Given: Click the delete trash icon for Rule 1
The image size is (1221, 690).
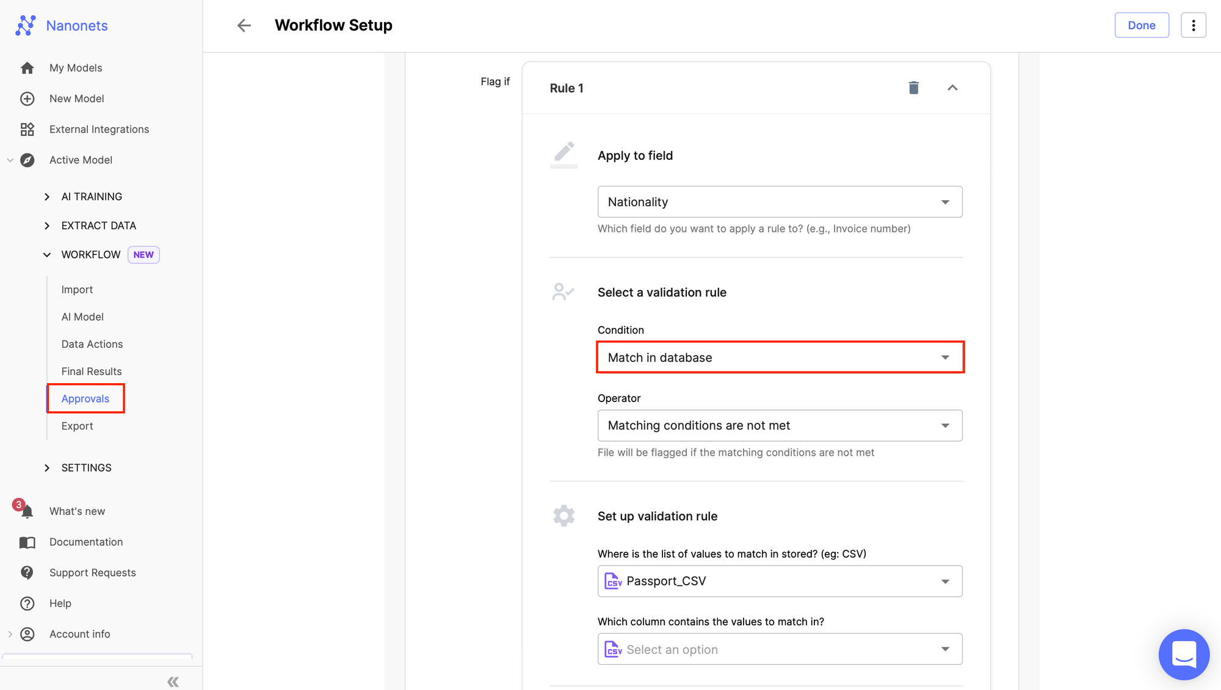Looking at the screenshot, I should [x=913, y=87].
